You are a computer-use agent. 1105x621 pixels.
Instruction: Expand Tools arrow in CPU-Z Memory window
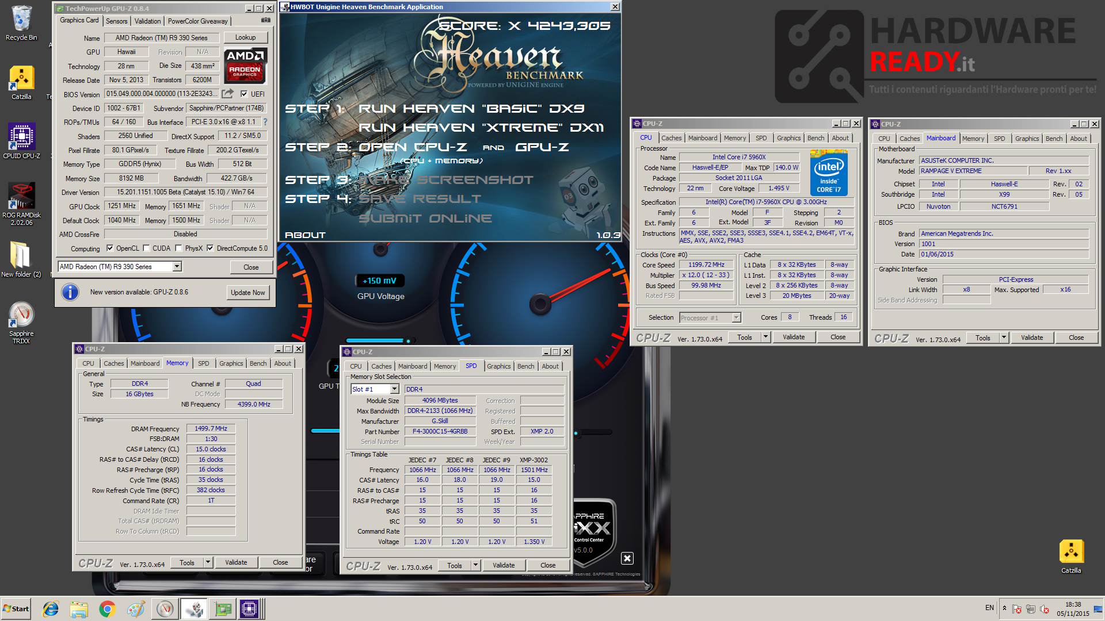(x=208, y=562)
